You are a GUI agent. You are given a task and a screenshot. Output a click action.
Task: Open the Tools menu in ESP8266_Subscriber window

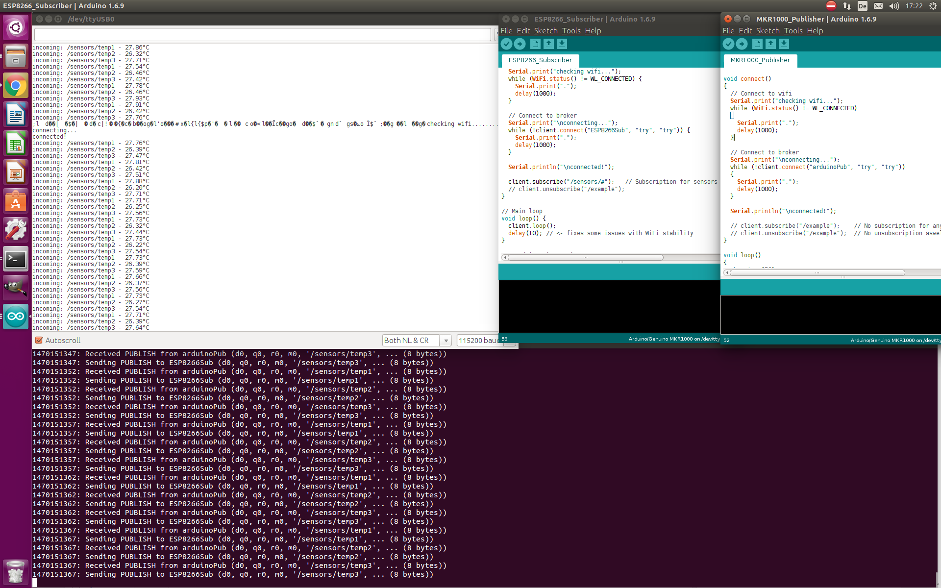tap(570, 30)
